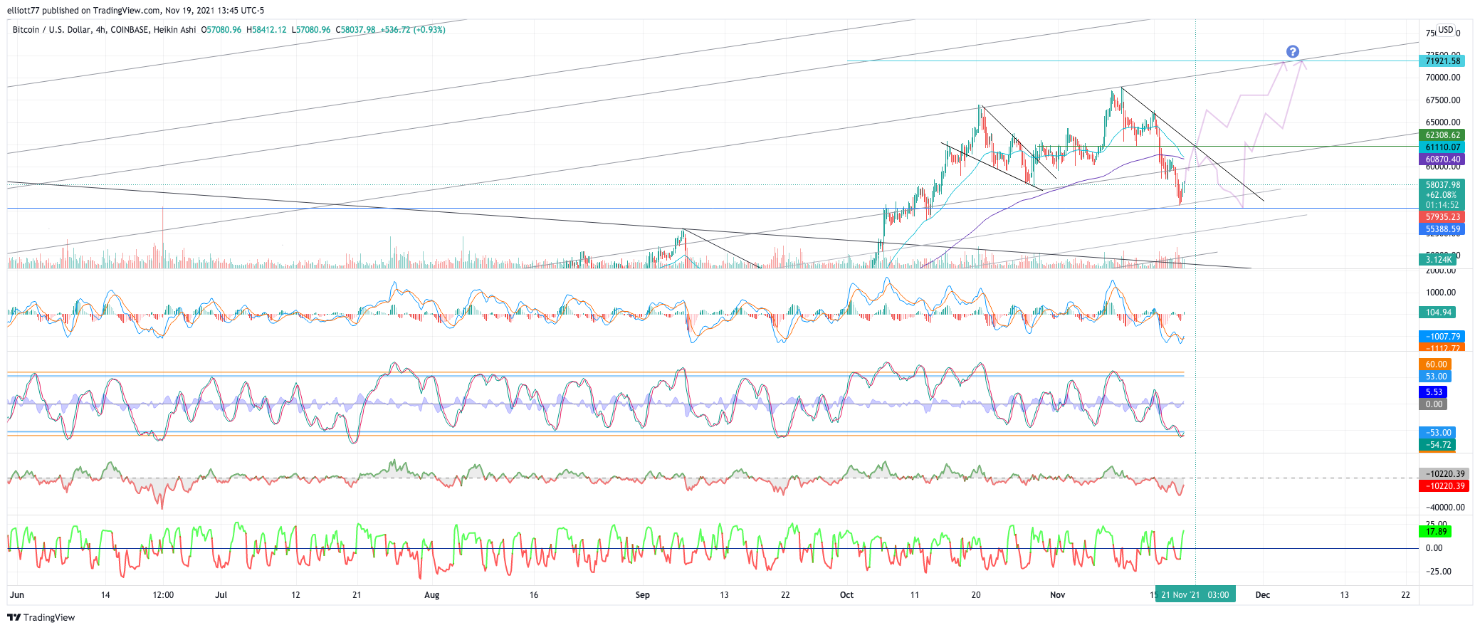The height and width of the screenshot is (630, 1480).
Task: Click the TradingView logo at bottom left
Action: 41,617
